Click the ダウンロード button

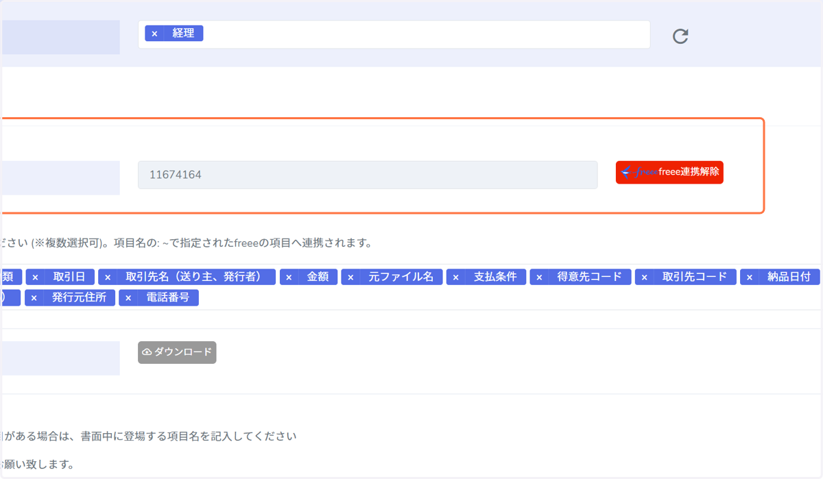click(177, 352)
